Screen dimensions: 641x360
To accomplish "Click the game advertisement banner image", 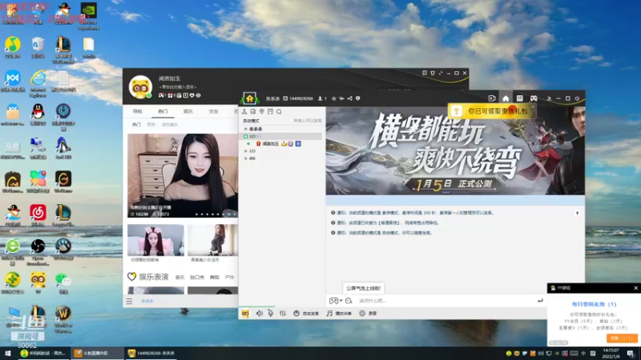I will (x=455, y=151).
